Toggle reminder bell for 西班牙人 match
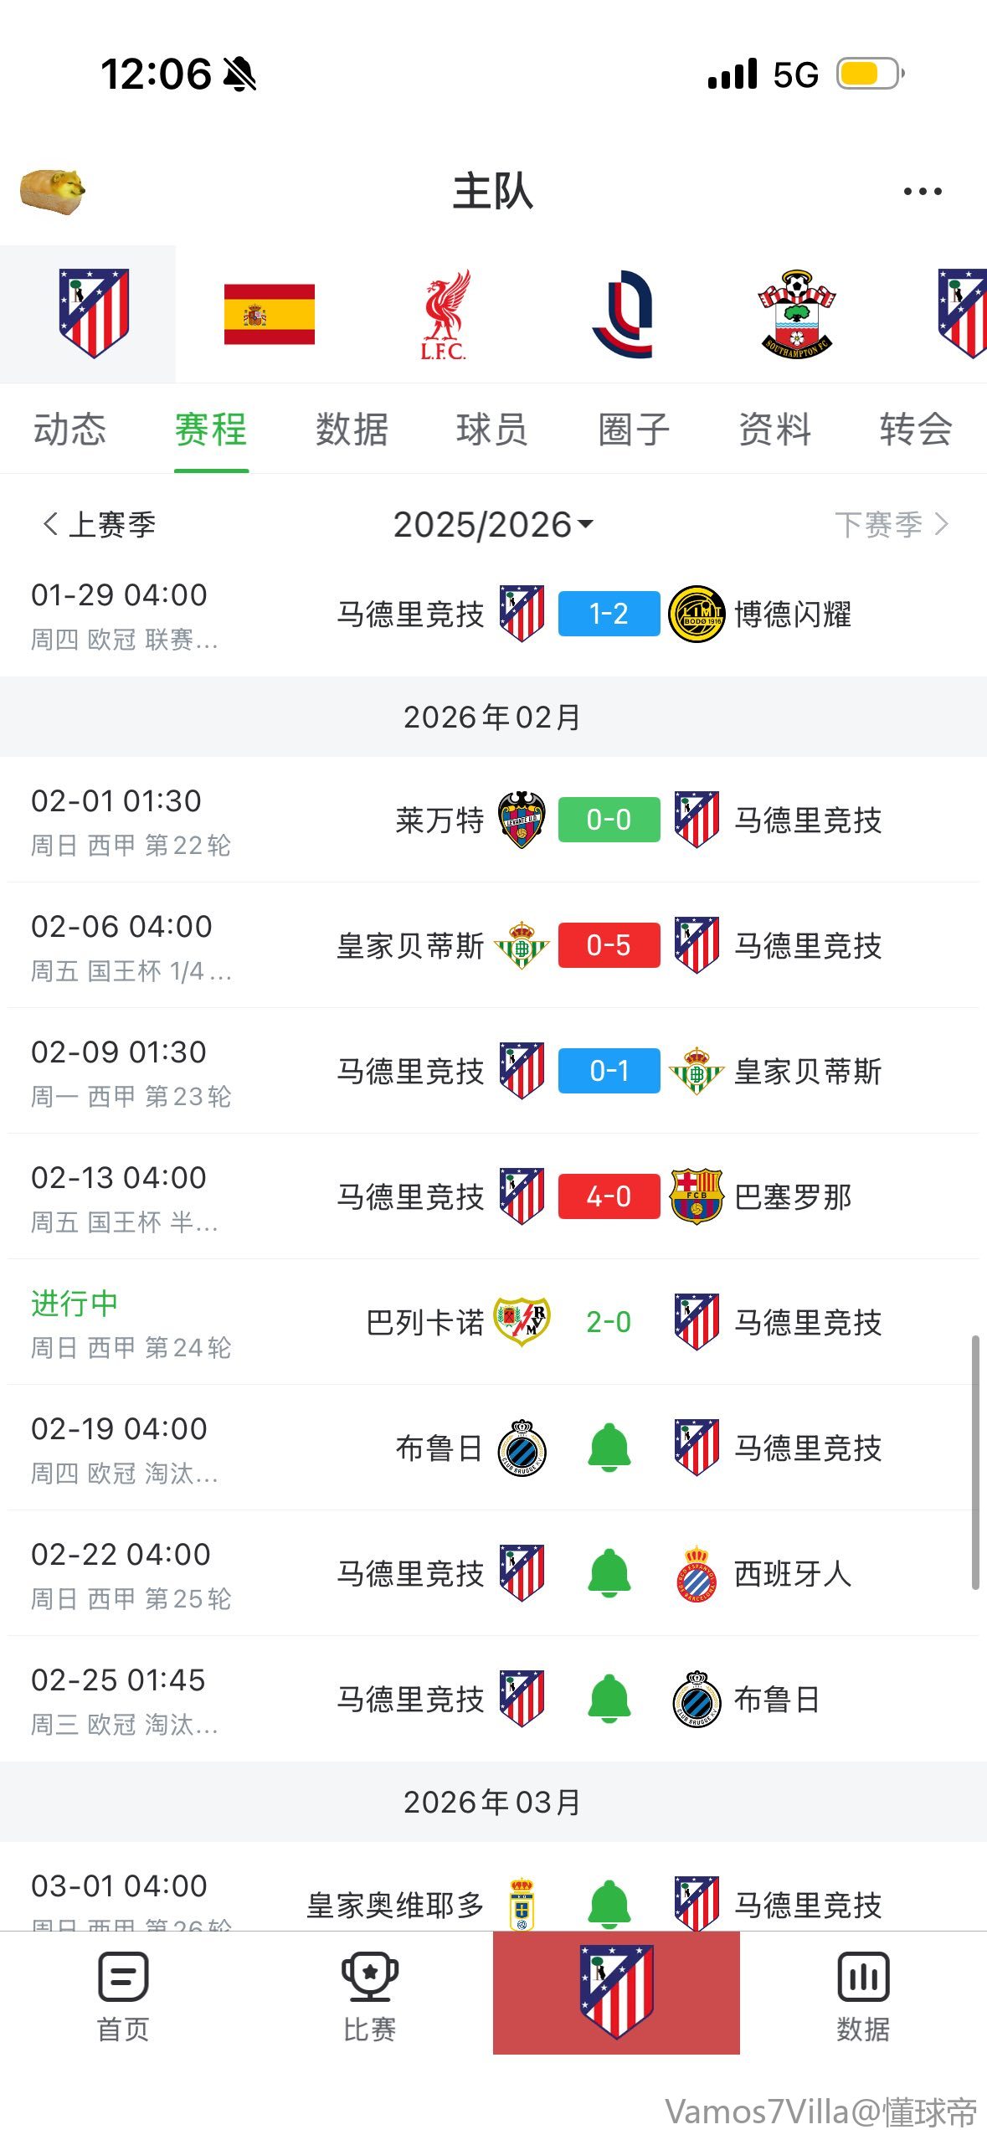Screen dimensions: 987x2140 point(609,1573)
